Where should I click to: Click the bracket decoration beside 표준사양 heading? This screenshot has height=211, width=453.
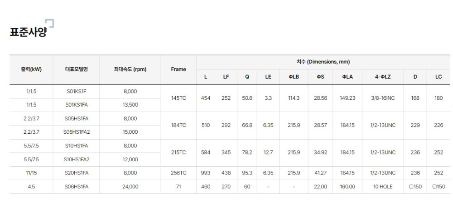click(x=50, y=23)
